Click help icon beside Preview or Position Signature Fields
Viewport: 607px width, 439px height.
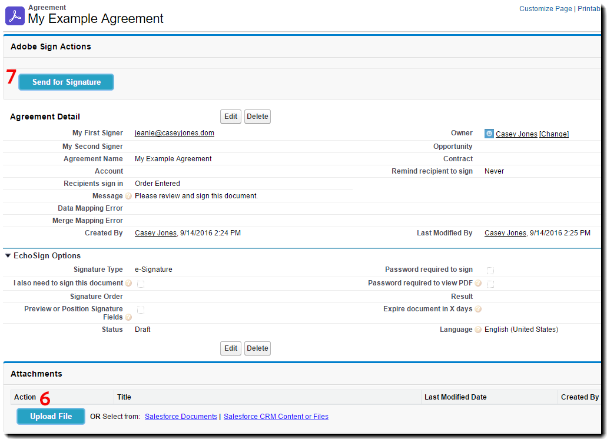[x=128, y=317]
